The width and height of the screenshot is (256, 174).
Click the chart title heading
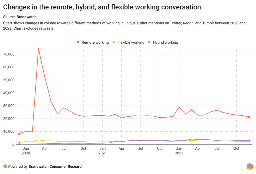pos(102,7)
